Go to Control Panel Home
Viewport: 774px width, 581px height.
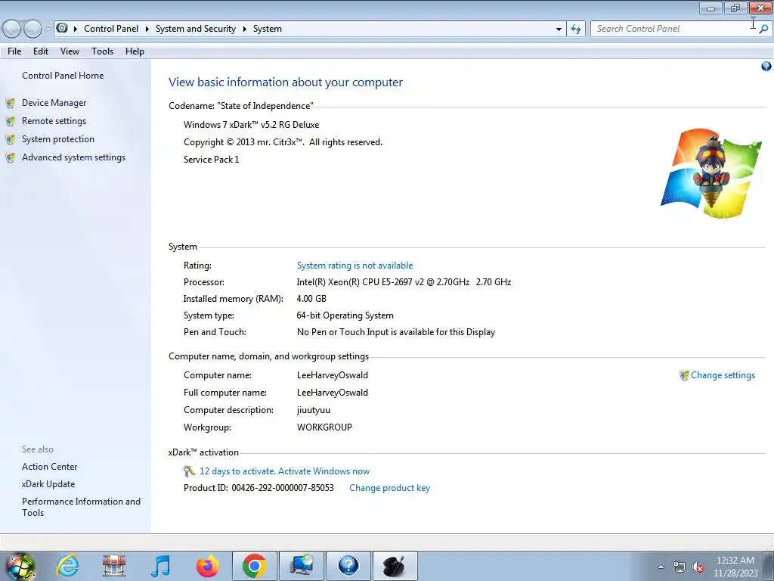63,76
